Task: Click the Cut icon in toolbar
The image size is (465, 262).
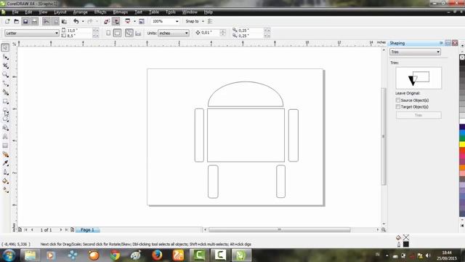Action: coord(46,21)
